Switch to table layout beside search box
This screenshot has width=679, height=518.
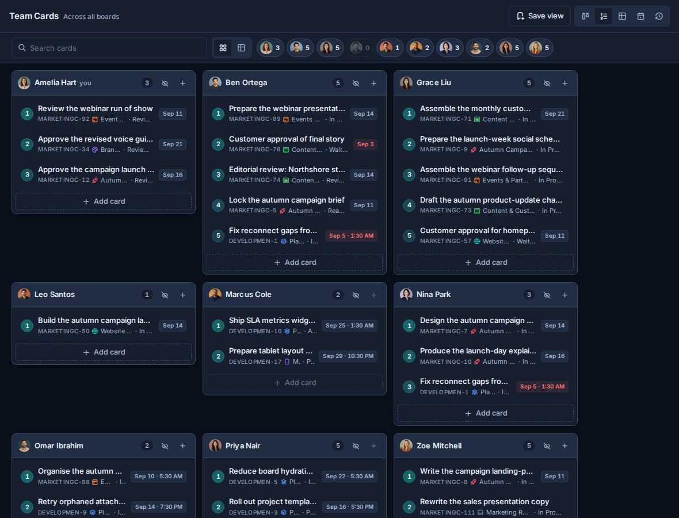click(242, 48)
